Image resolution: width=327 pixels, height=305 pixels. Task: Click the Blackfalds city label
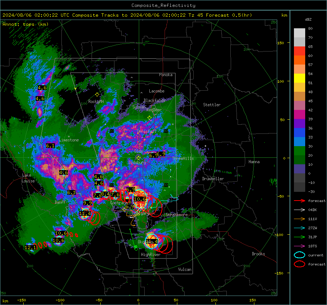154,100
